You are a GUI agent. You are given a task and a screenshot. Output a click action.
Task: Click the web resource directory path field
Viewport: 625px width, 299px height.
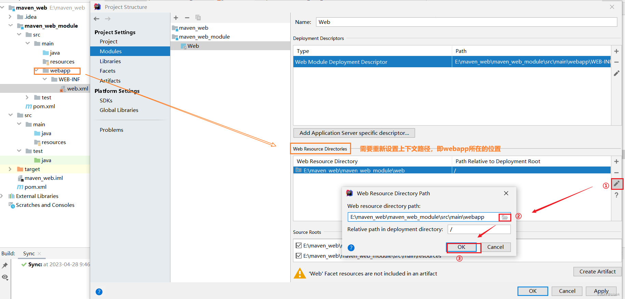click(423, 217)
